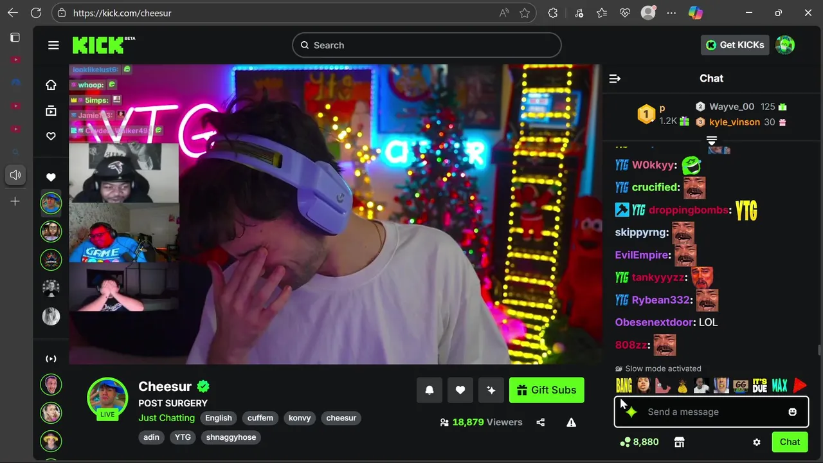Viewport: 823px width, 463px height.
Task: Open chatter droppingbombs username
Action: pyautogui.click(x=689, y=210)
